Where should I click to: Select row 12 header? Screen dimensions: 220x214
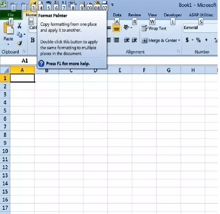(5, 167)
